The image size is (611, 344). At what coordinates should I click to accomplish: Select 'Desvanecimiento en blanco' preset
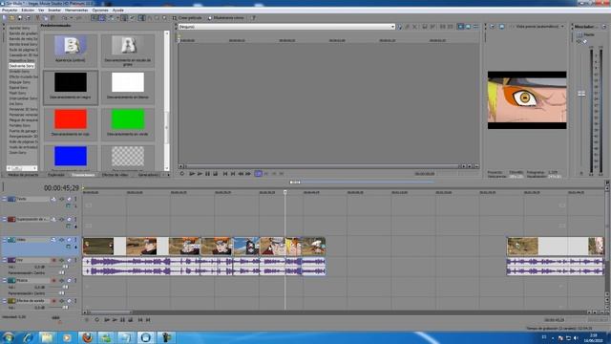pyautogui.click(x=128, y=87)
